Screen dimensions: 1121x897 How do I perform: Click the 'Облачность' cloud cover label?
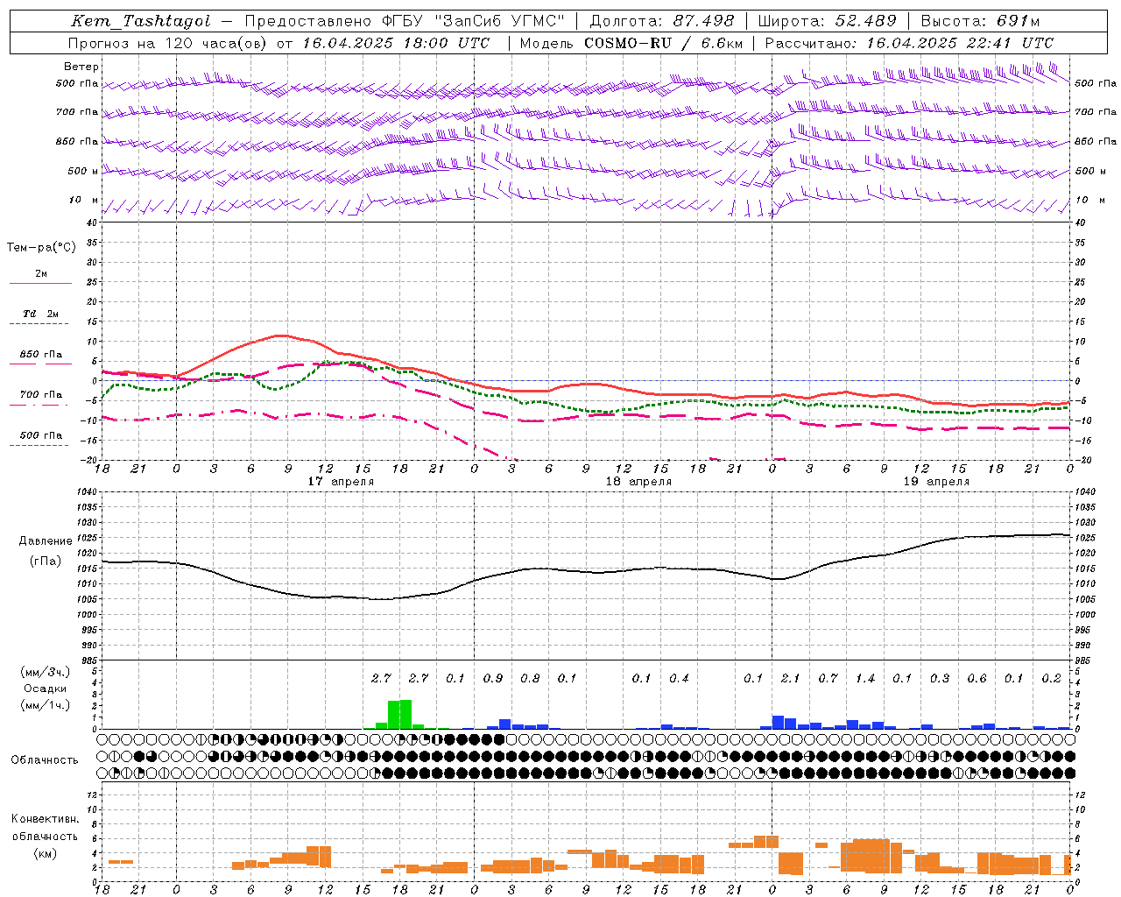45,759
